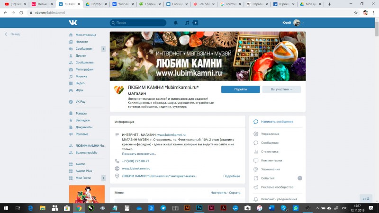Open Фотографии in left menu
The height and width of the screenshot is (213, 379).
pyautogui.click(x=84, y=69)
